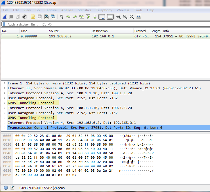Viewport: 210px width, 192px height.
Task: Open the File menu
Action: [x=6, y=10]
